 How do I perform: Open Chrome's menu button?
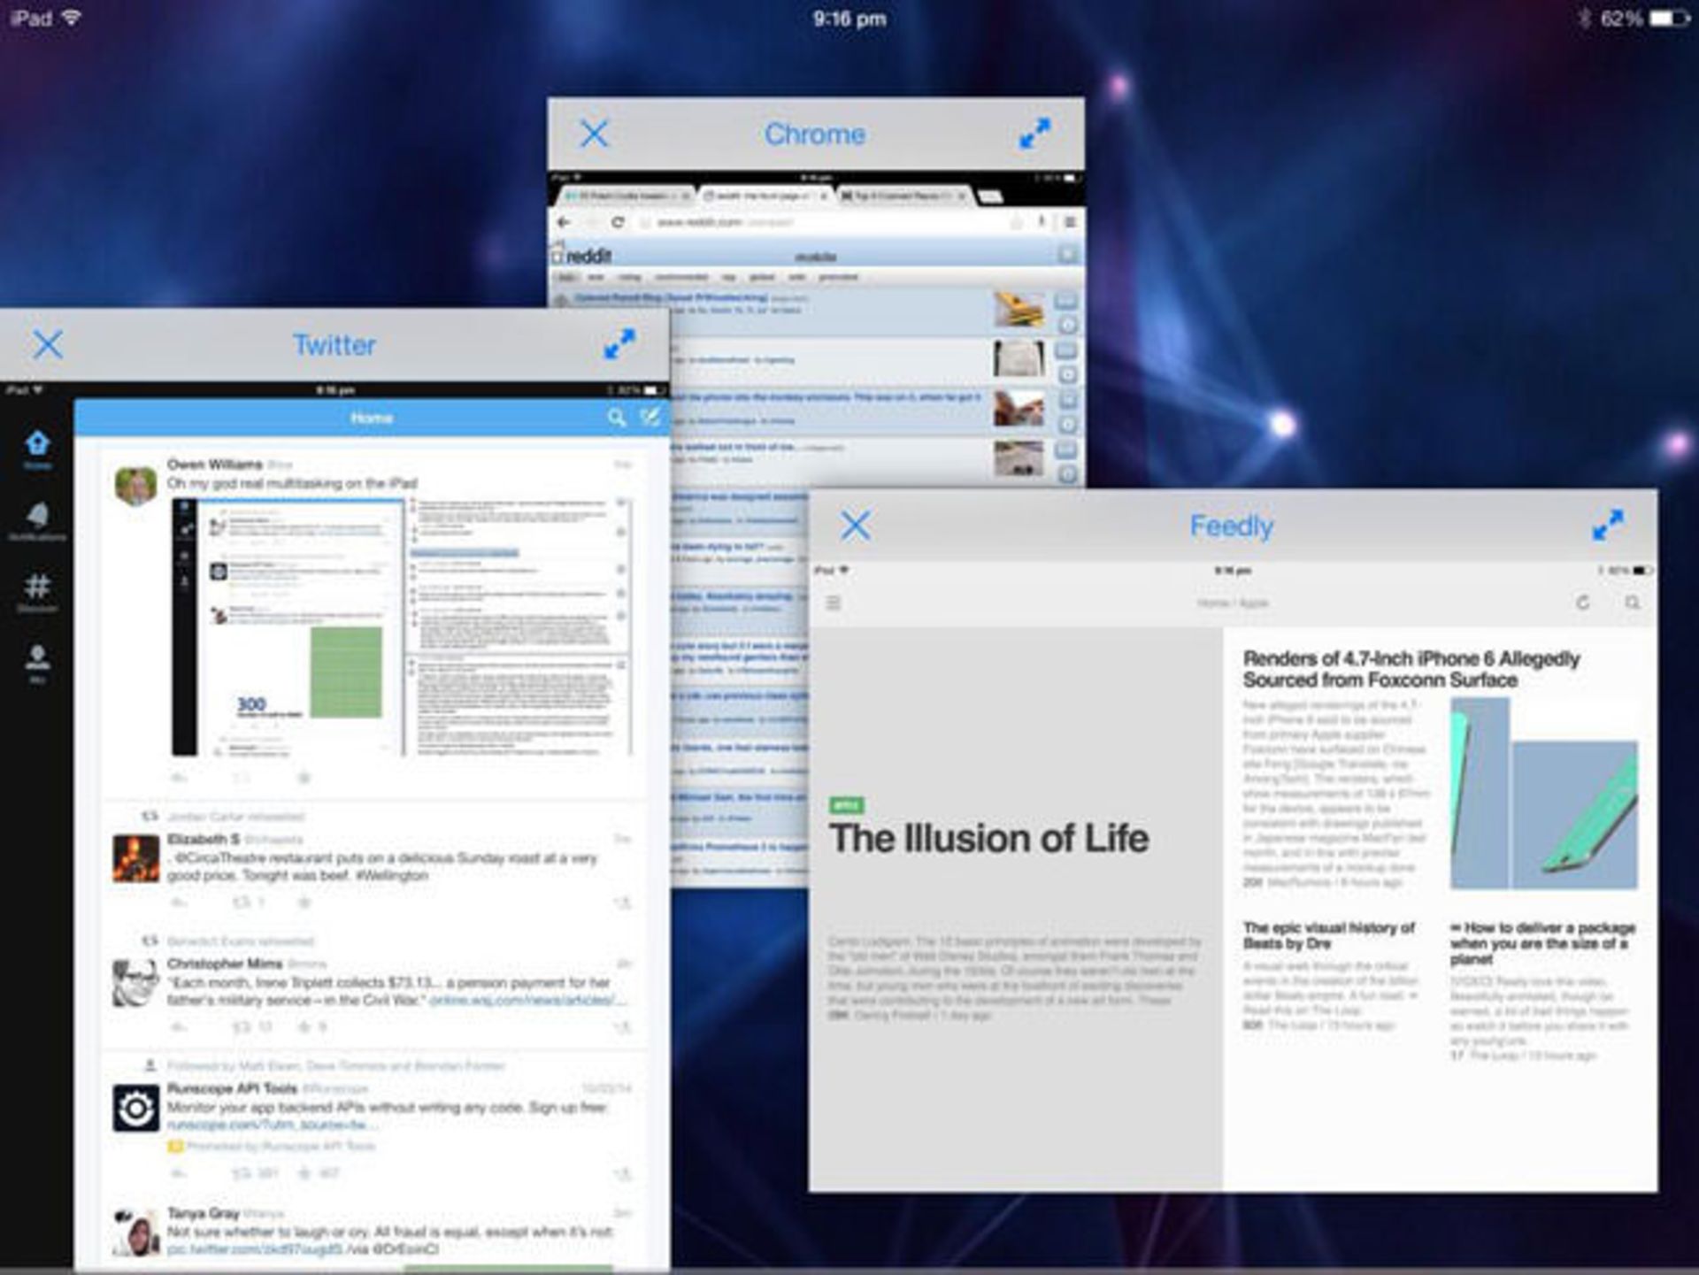[1069, 222]
